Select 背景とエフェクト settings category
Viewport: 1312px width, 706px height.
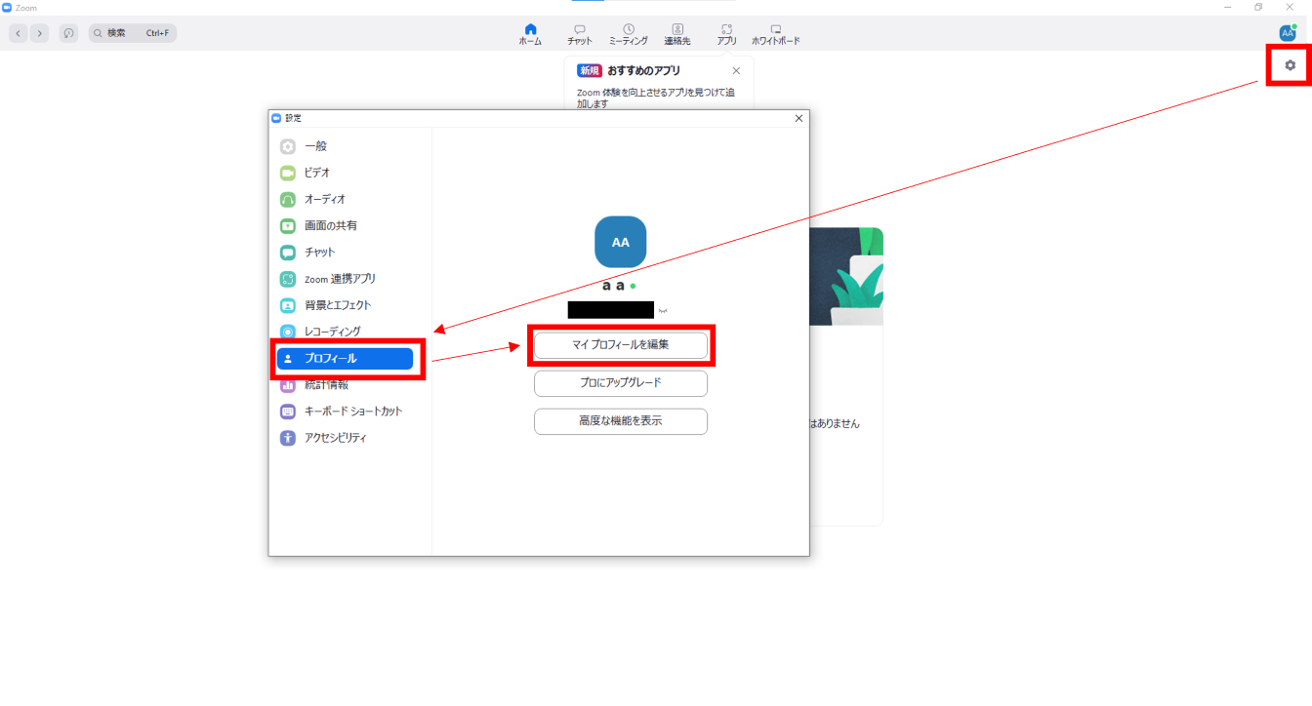pos(346,305)
